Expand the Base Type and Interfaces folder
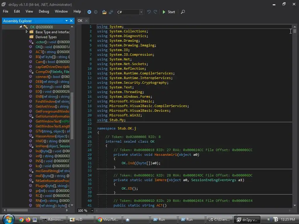 (x=27, y=32)
